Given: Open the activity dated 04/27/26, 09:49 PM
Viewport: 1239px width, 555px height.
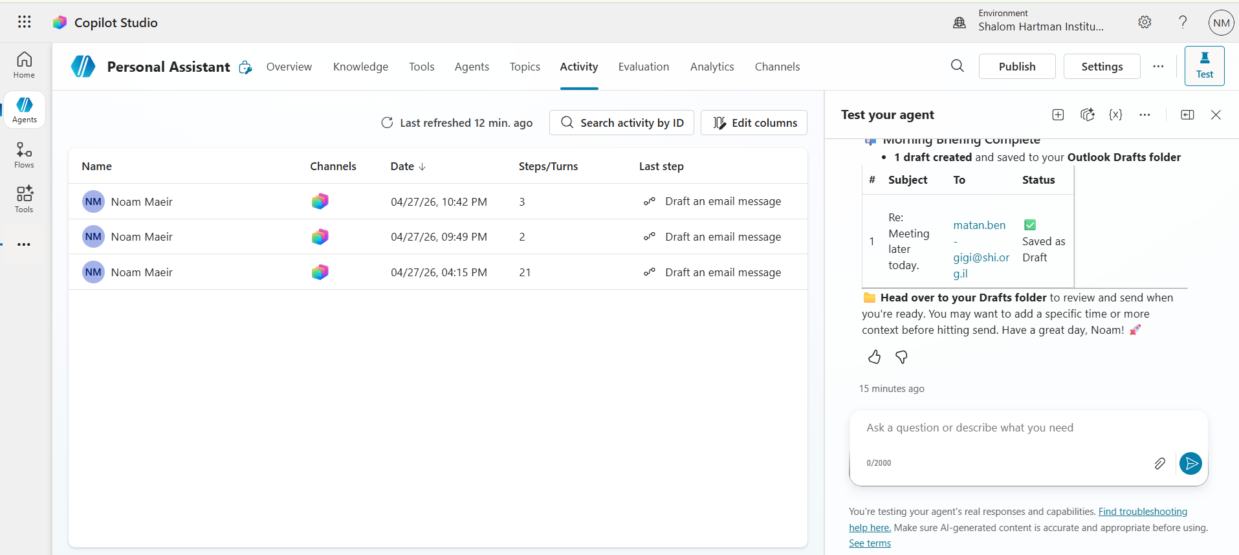Looking at the screenshot, I should [438, 237].
